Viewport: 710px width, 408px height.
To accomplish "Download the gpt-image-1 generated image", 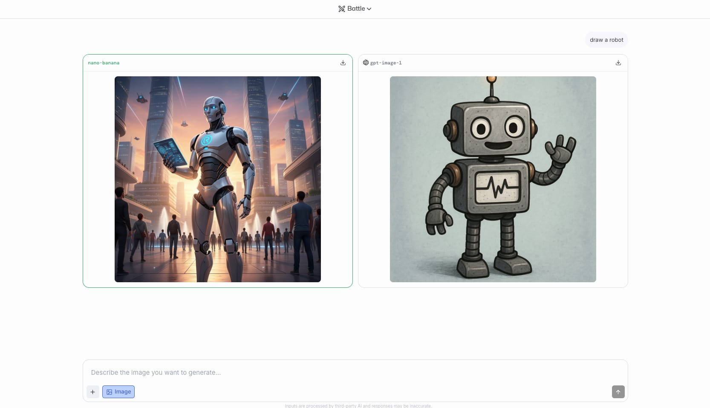I will pyautogui.click(x=618, y=63).
